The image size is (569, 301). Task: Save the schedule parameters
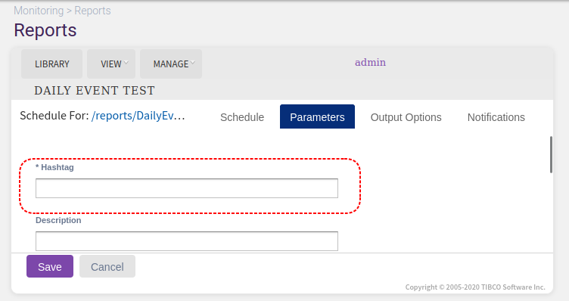50,266
